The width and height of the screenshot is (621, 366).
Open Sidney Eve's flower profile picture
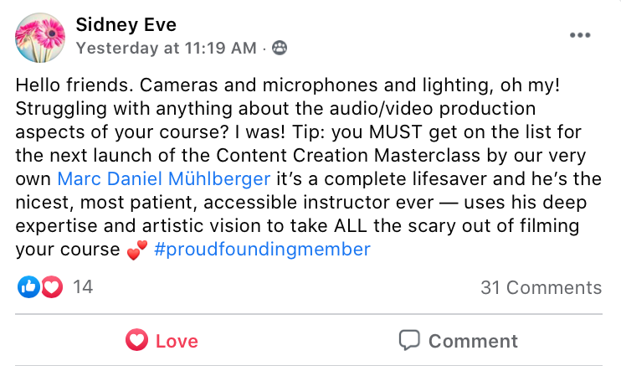pos(40,38)
